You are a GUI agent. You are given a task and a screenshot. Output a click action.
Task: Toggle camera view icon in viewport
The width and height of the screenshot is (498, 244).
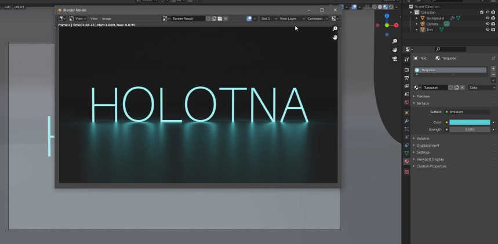click(394, 59)
